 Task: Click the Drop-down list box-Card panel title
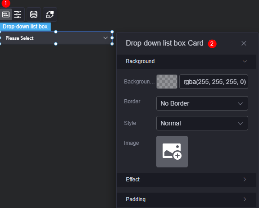pos(164,43)
